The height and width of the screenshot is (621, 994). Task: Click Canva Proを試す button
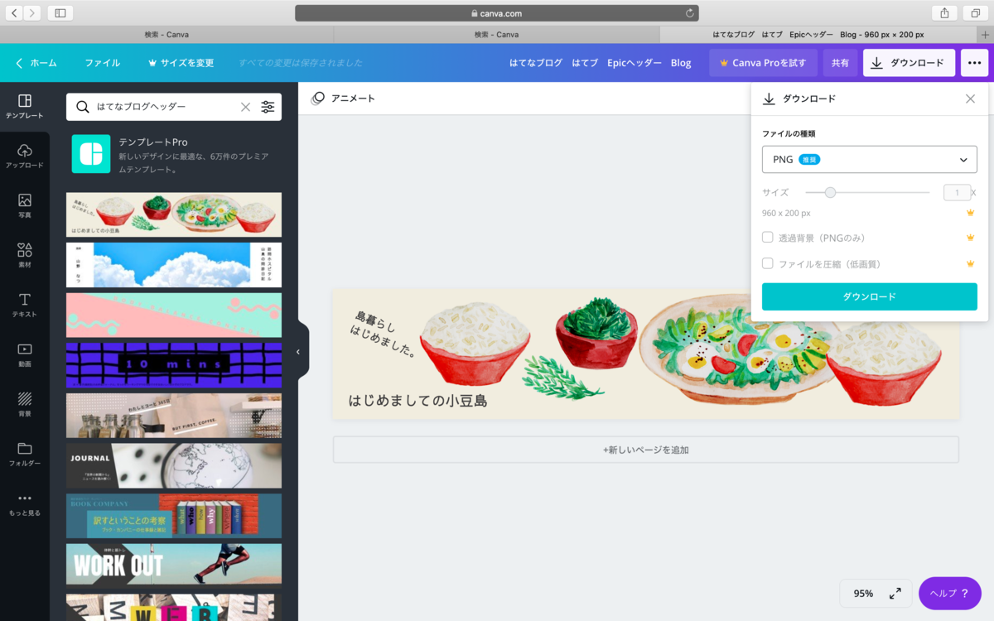coord(763,63)
